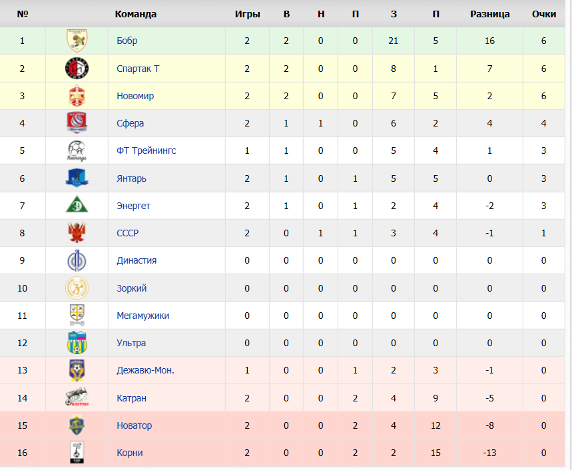Click the Команда column header
572x470 pixels.
click(x=136, y=14)
